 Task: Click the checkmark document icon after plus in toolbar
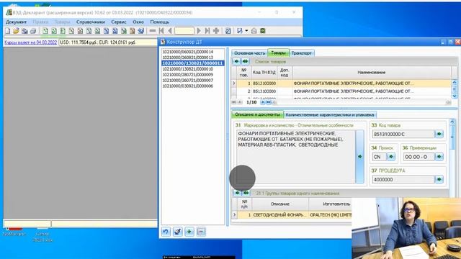tap(228, 30)
